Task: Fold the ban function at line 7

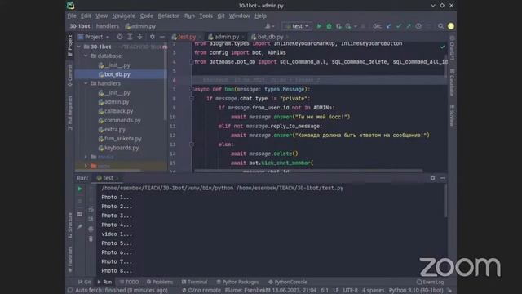Action: click(192, 89)
